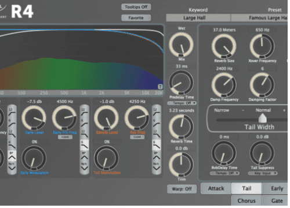
Task: Click CLEAR button under Early Filt Freq
Action: (65, 137)
